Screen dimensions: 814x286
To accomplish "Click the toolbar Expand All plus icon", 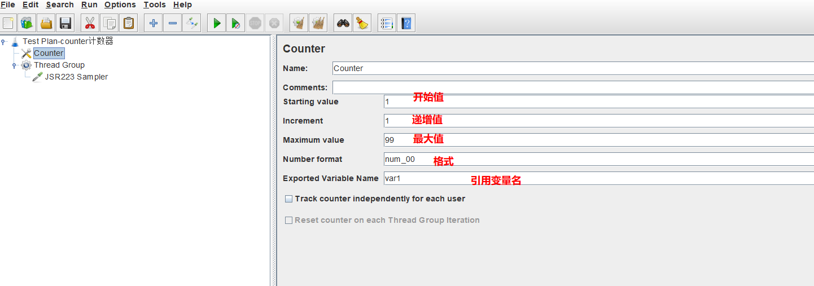I will (153, 23).
